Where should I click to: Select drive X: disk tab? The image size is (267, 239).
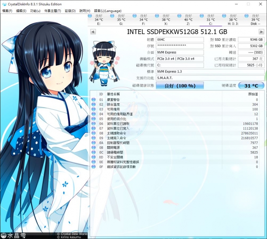click(166, 20)
